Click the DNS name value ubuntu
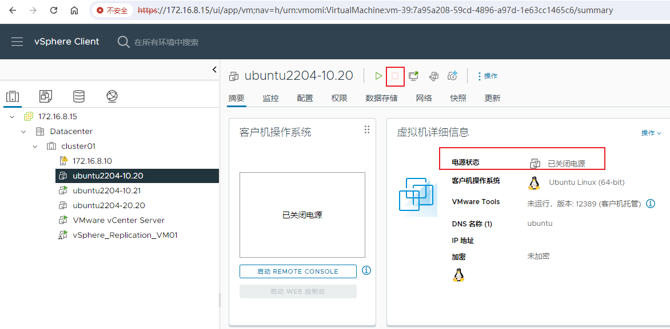670x329 pixels. pyautogui.click(x=540, y=224)
